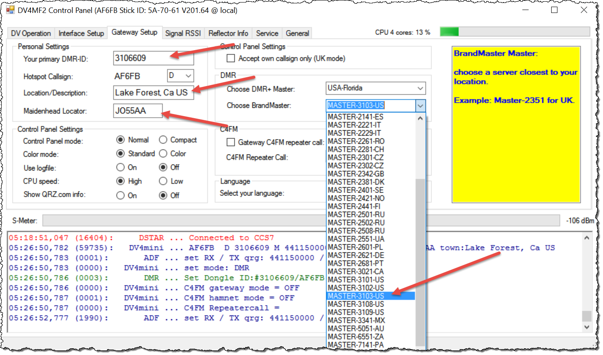Screen dimensions: 603x355
Task: Open the Interface Setup tab
Action: (81, 33)
